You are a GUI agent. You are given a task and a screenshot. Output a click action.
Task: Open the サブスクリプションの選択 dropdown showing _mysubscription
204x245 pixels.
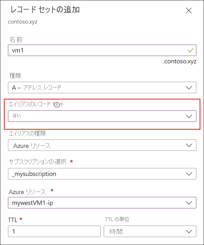(102, 174)
